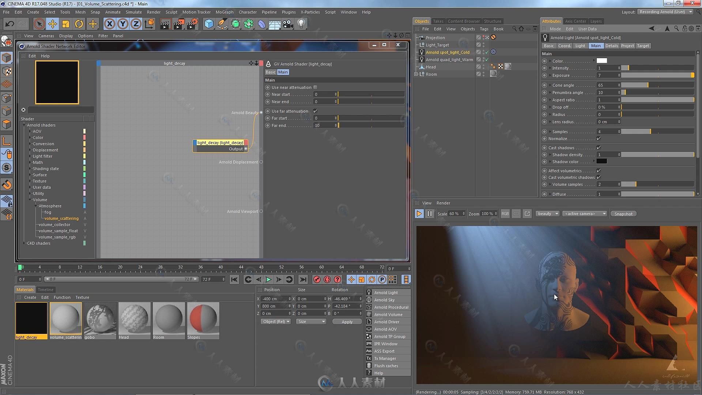Select the Live Selection tool
702x395 pixels.
tap(39, 24)
